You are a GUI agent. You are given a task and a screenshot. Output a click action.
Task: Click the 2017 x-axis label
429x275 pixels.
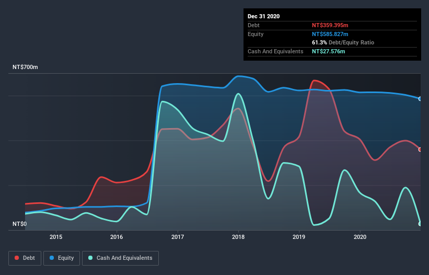[178, 237]
